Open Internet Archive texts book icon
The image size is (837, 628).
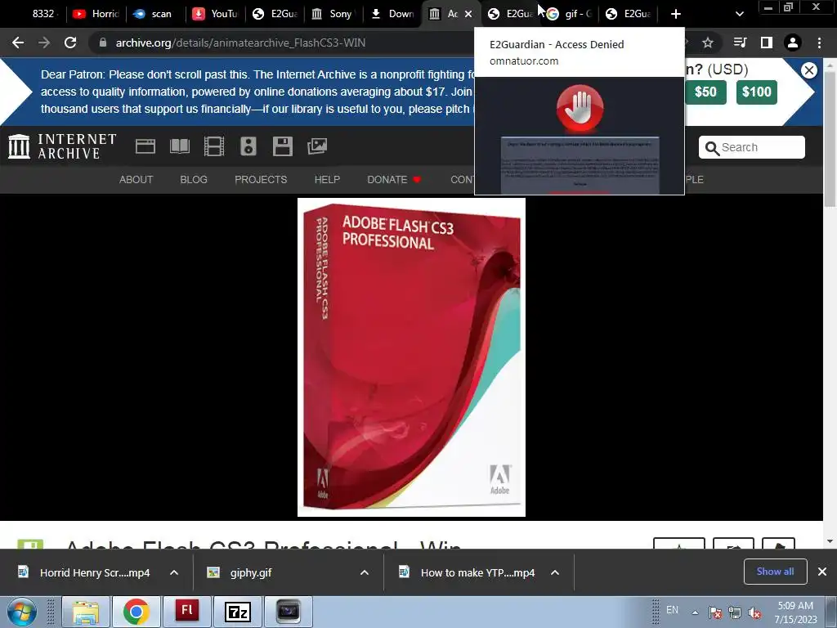click(x=179, y=146)
